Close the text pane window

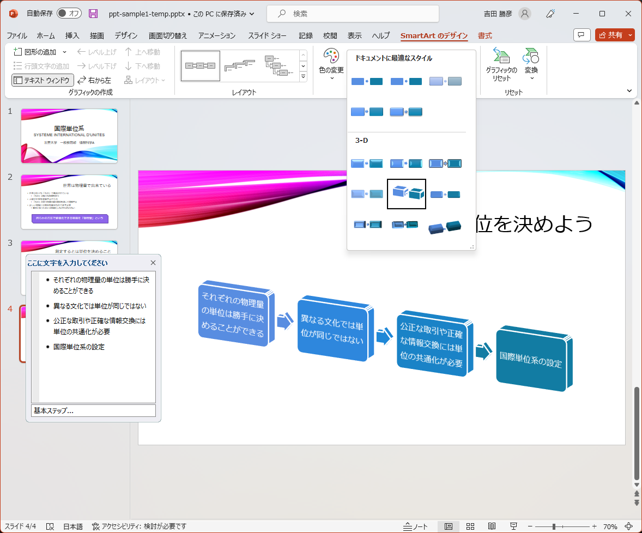coord(153,263)
